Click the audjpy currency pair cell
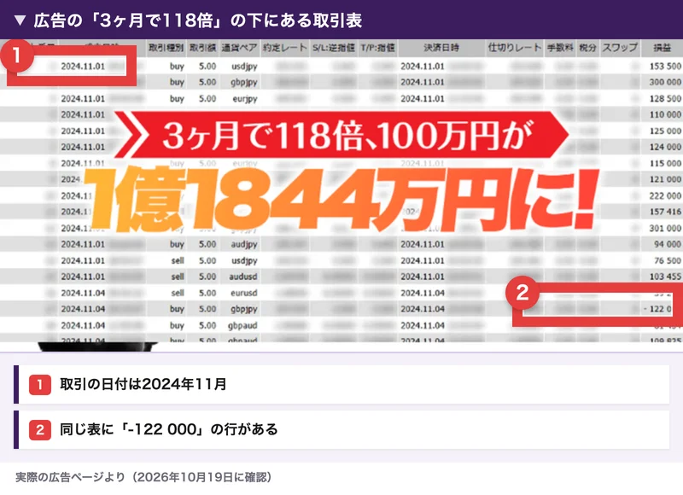 244,244
